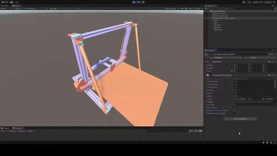Click the Speed value field
Screen dimensions: 277x156
click(255, 96)
